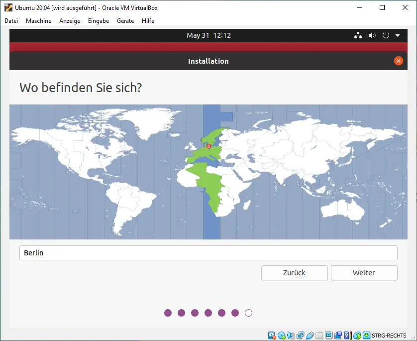
Task: Click the optical disc icon in VirtualBox status bar
Action: tap(281, 336)
